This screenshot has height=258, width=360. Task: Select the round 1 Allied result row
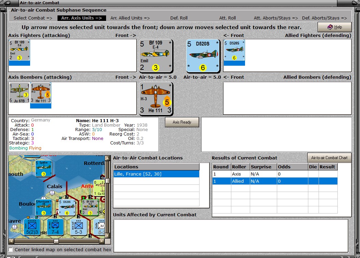click(x=275, y=181)
